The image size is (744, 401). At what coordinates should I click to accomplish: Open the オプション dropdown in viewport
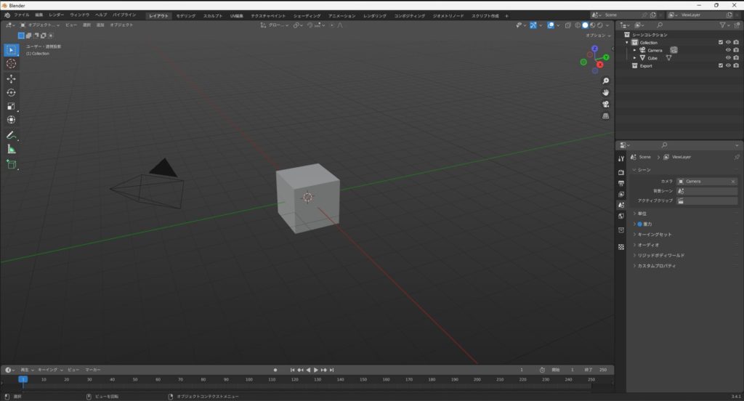point(596,35)
